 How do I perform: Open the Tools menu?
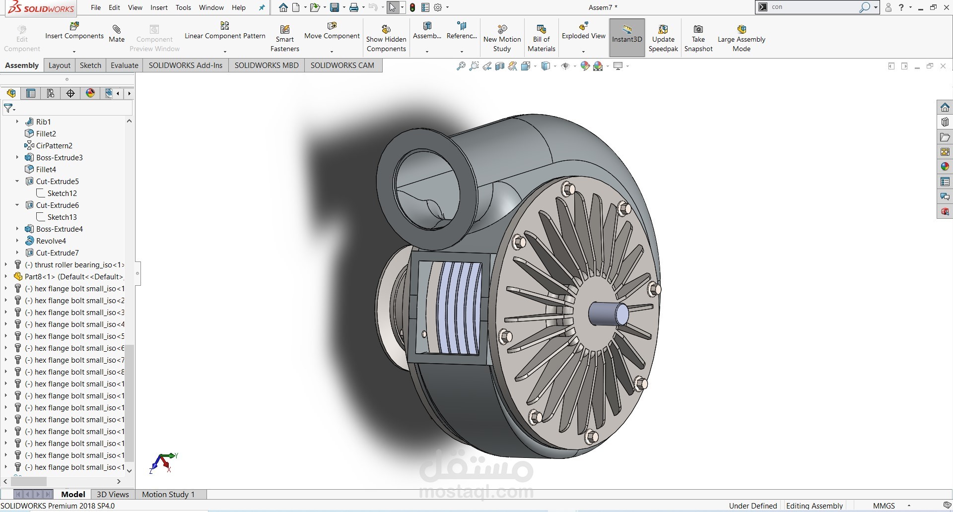click(183, 7)
